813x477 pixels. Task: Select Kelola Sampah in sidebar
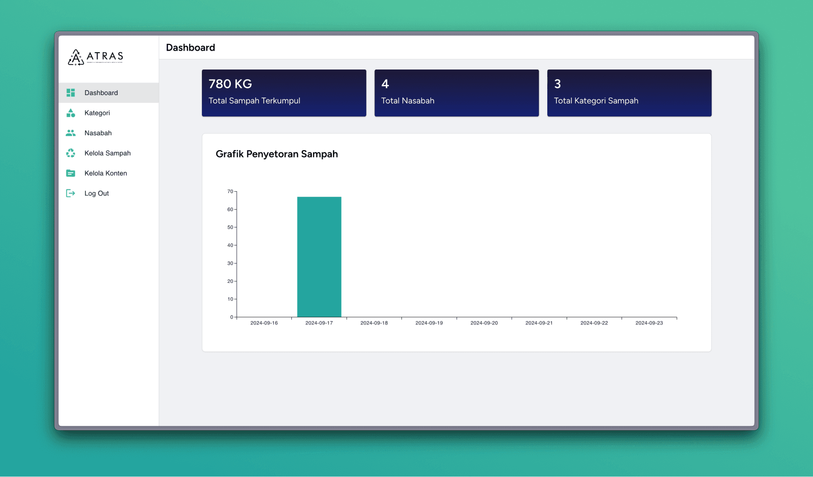(x=107, y=153)
